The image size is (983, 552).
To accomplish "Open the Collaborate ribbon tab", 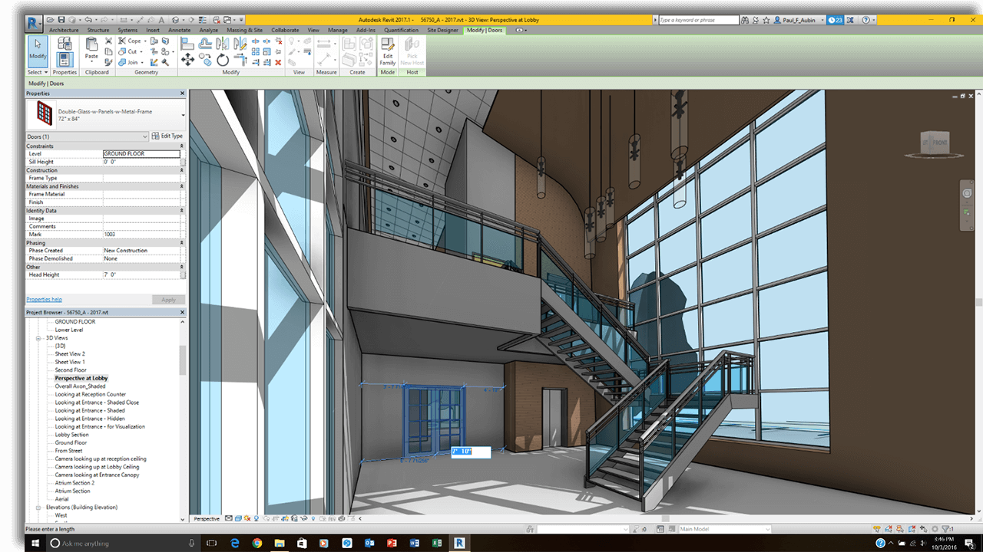I will click(285, 30).
